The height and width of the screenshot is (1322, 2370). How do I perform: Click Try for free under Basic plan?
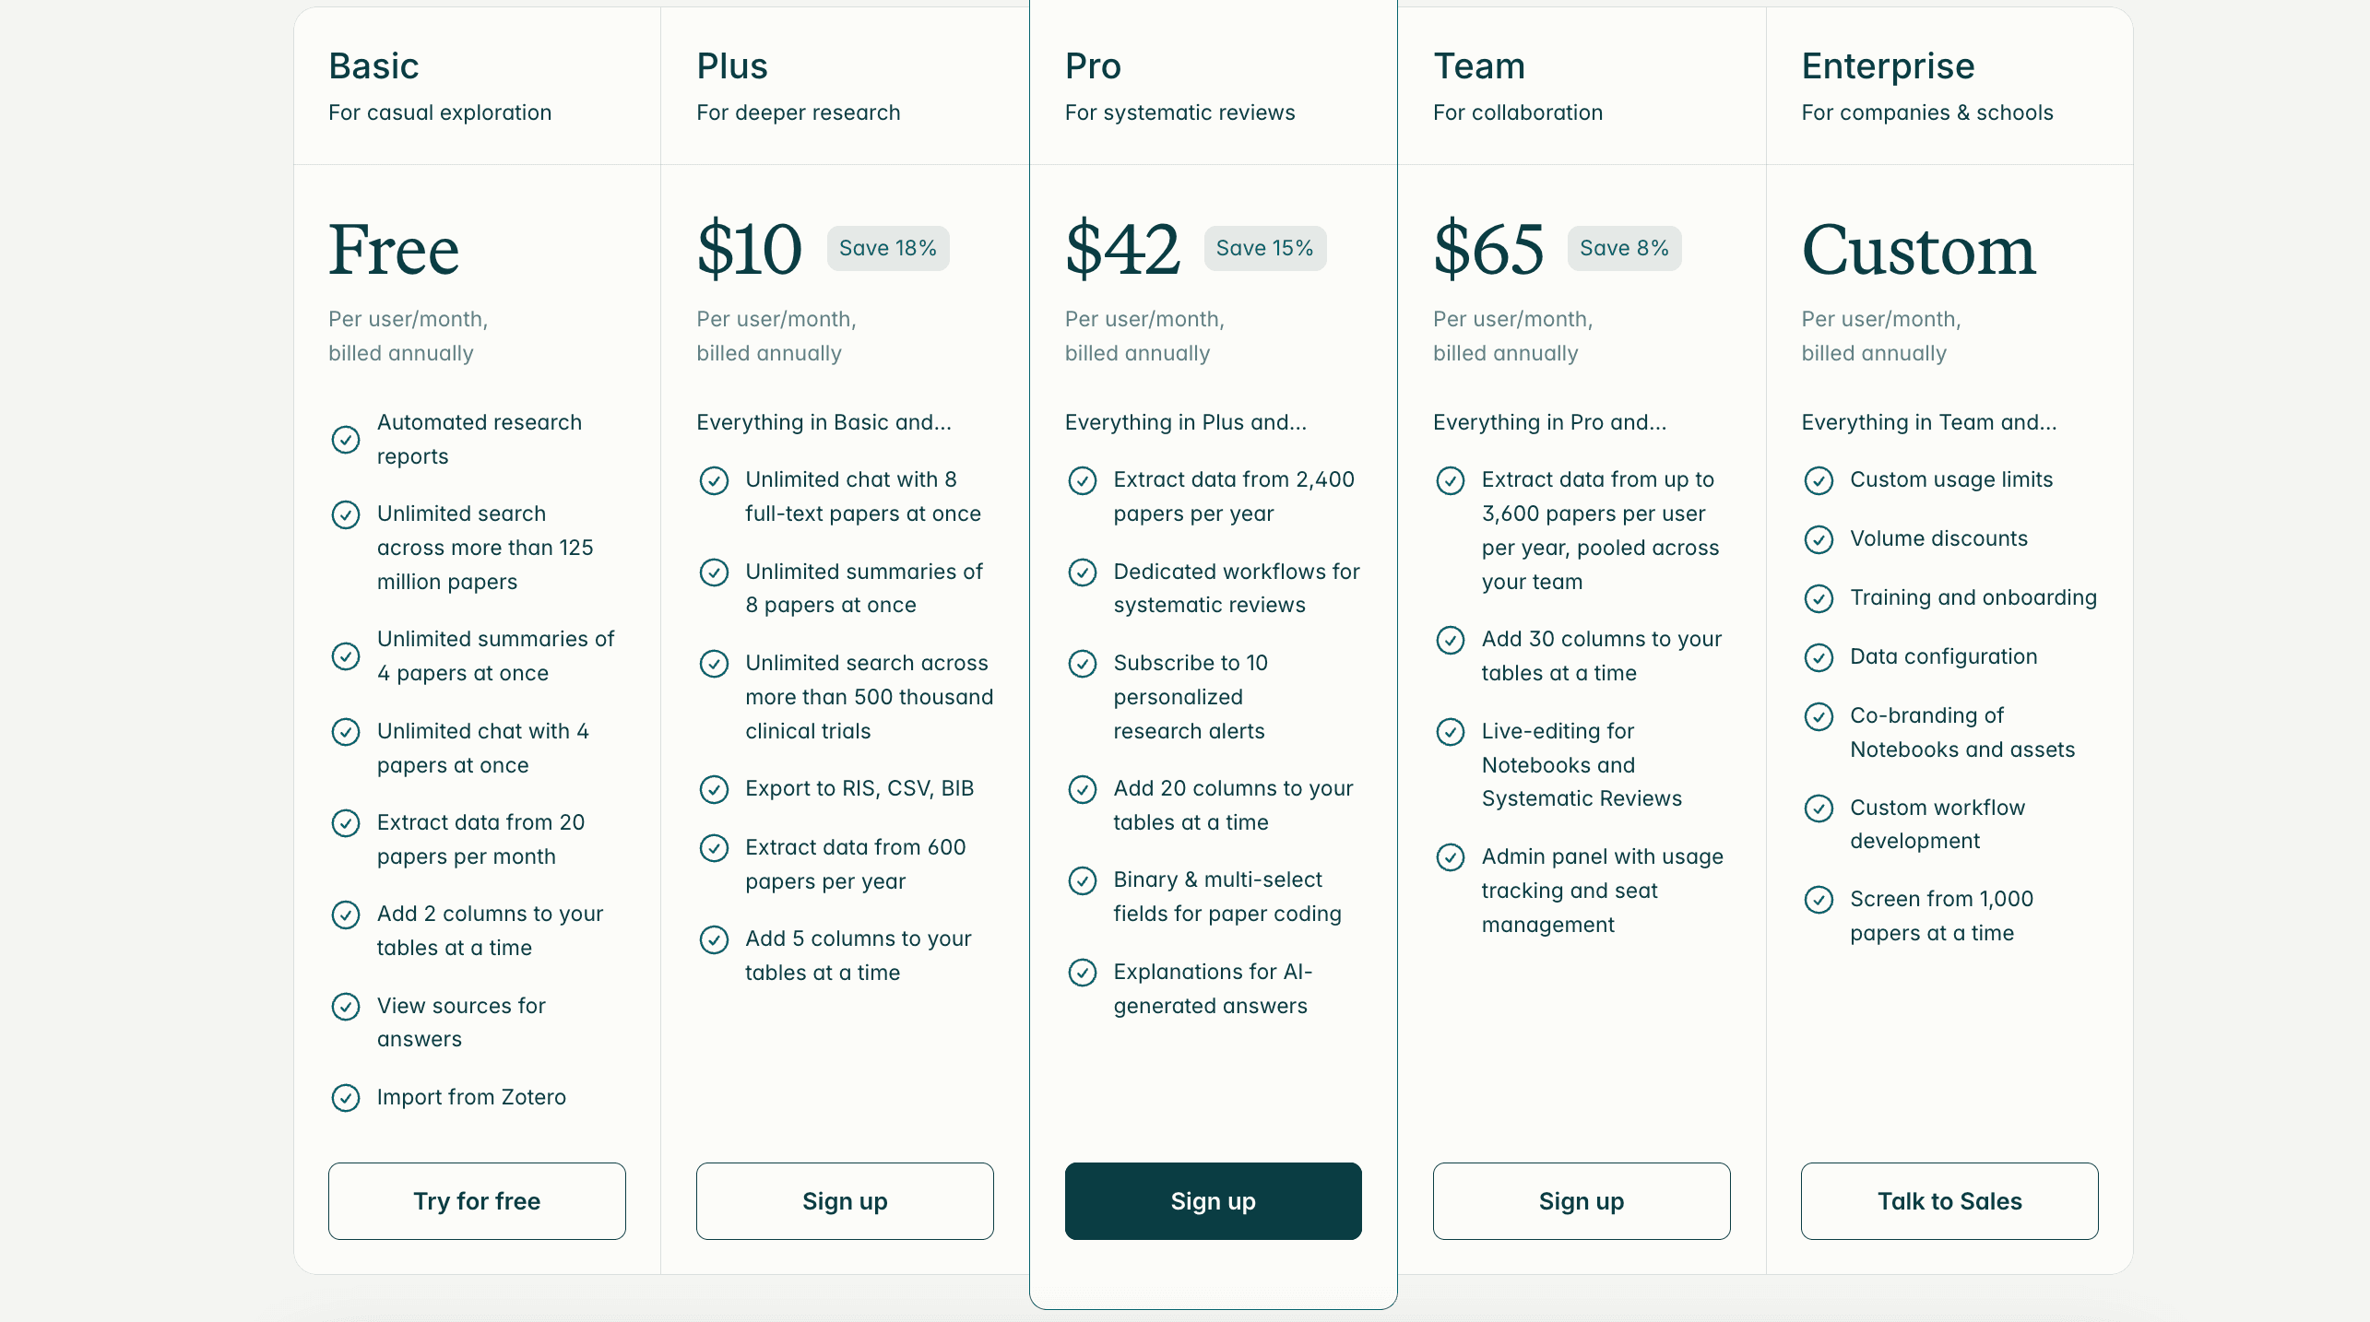pyautogui.click(x=476, y=1201)
